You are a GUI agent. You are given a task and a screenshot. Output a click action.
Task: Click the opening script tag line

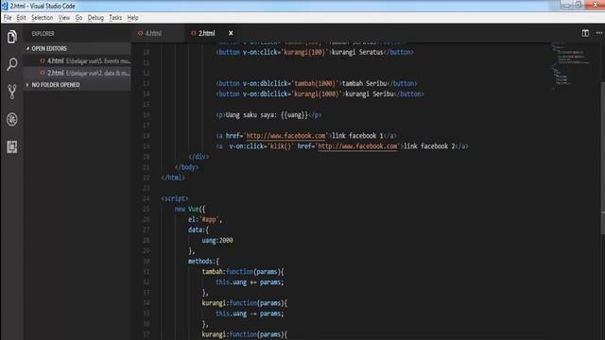(x=175, y=198)
